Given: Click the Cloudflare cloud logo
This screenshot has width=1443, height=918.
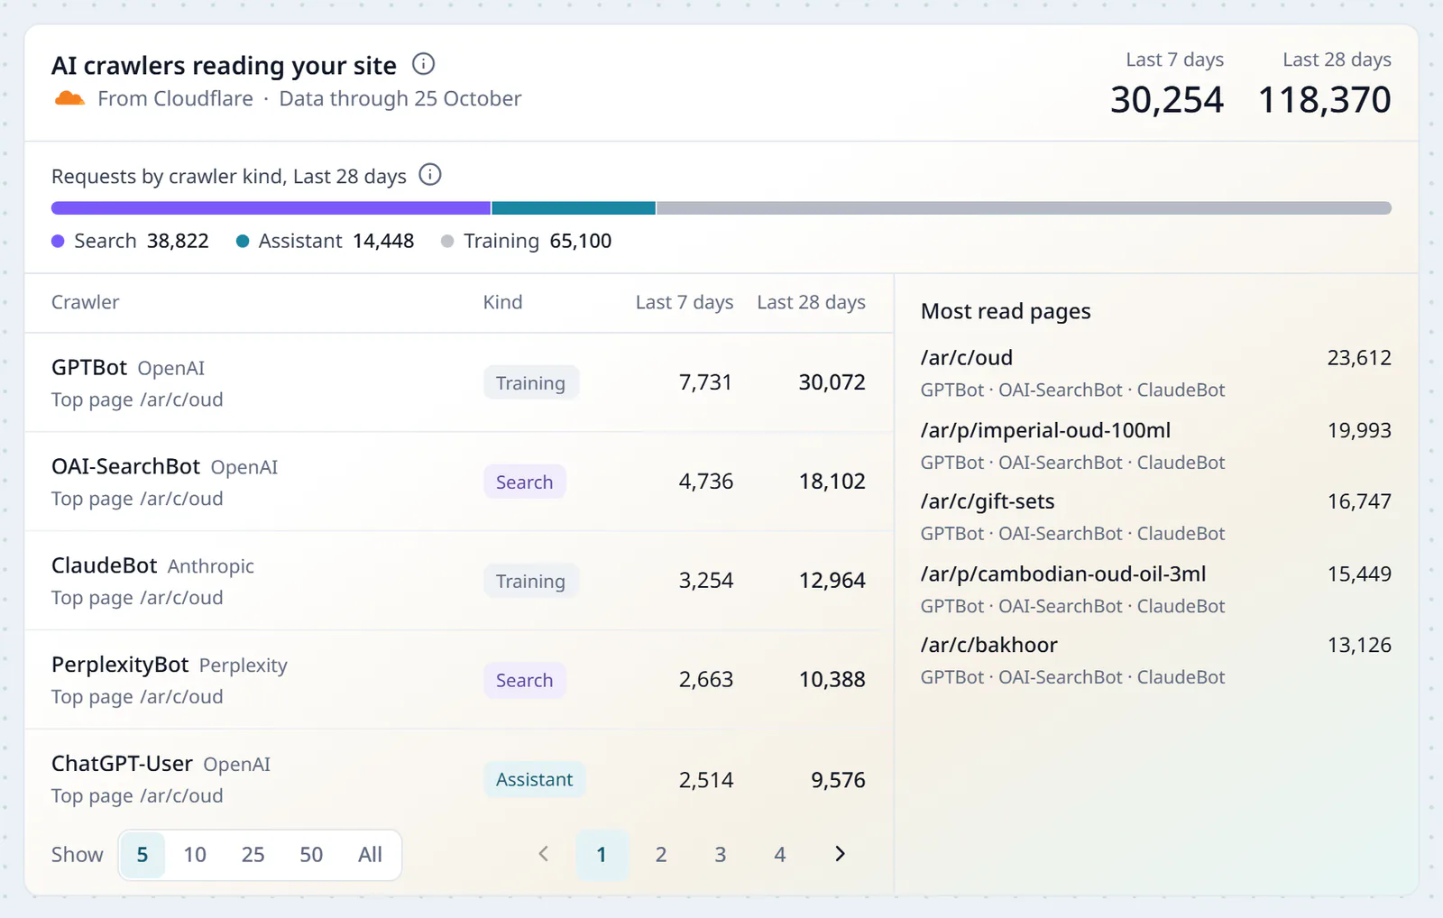Looking at the screenshot, I should (69, 98).
